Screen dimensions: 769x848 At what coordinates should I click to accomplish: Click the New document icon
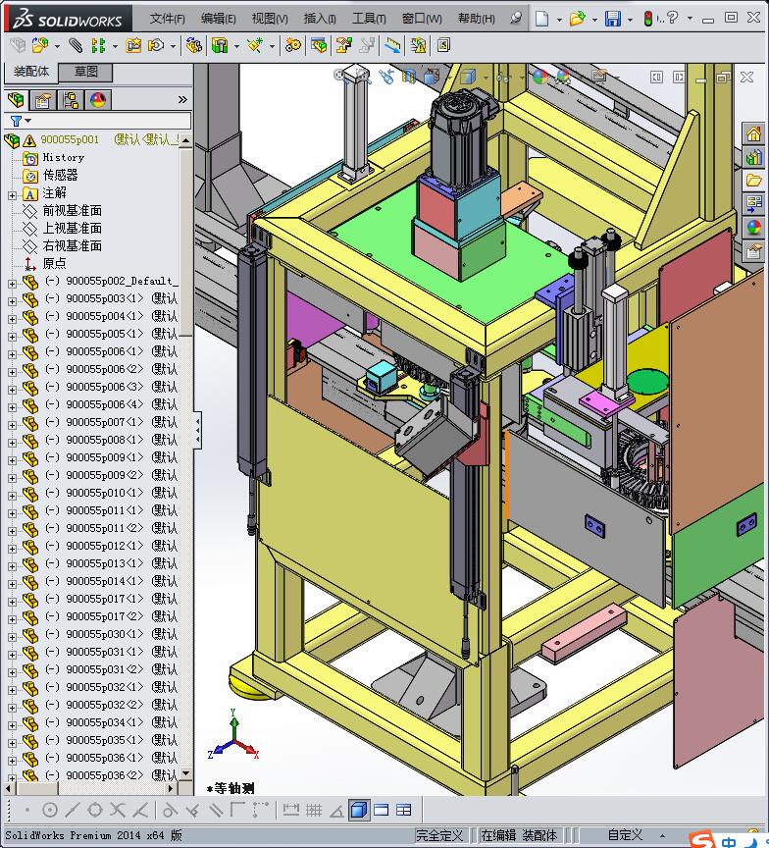click(x=541, y=19)
